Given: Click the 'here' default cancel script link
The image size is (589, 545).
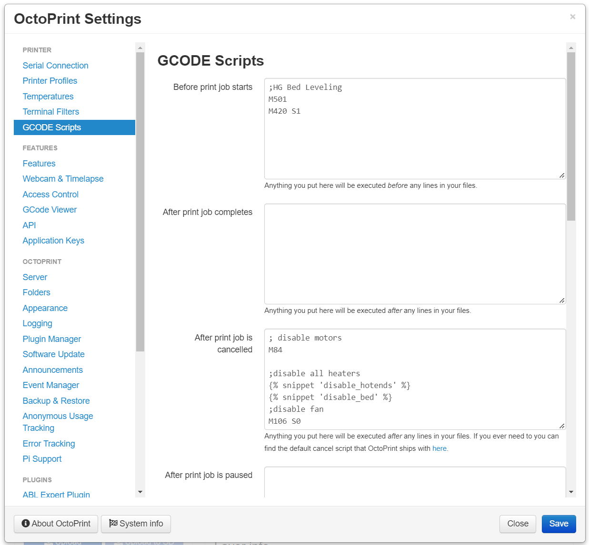Looking at the screenshot, I should (439, 448).
